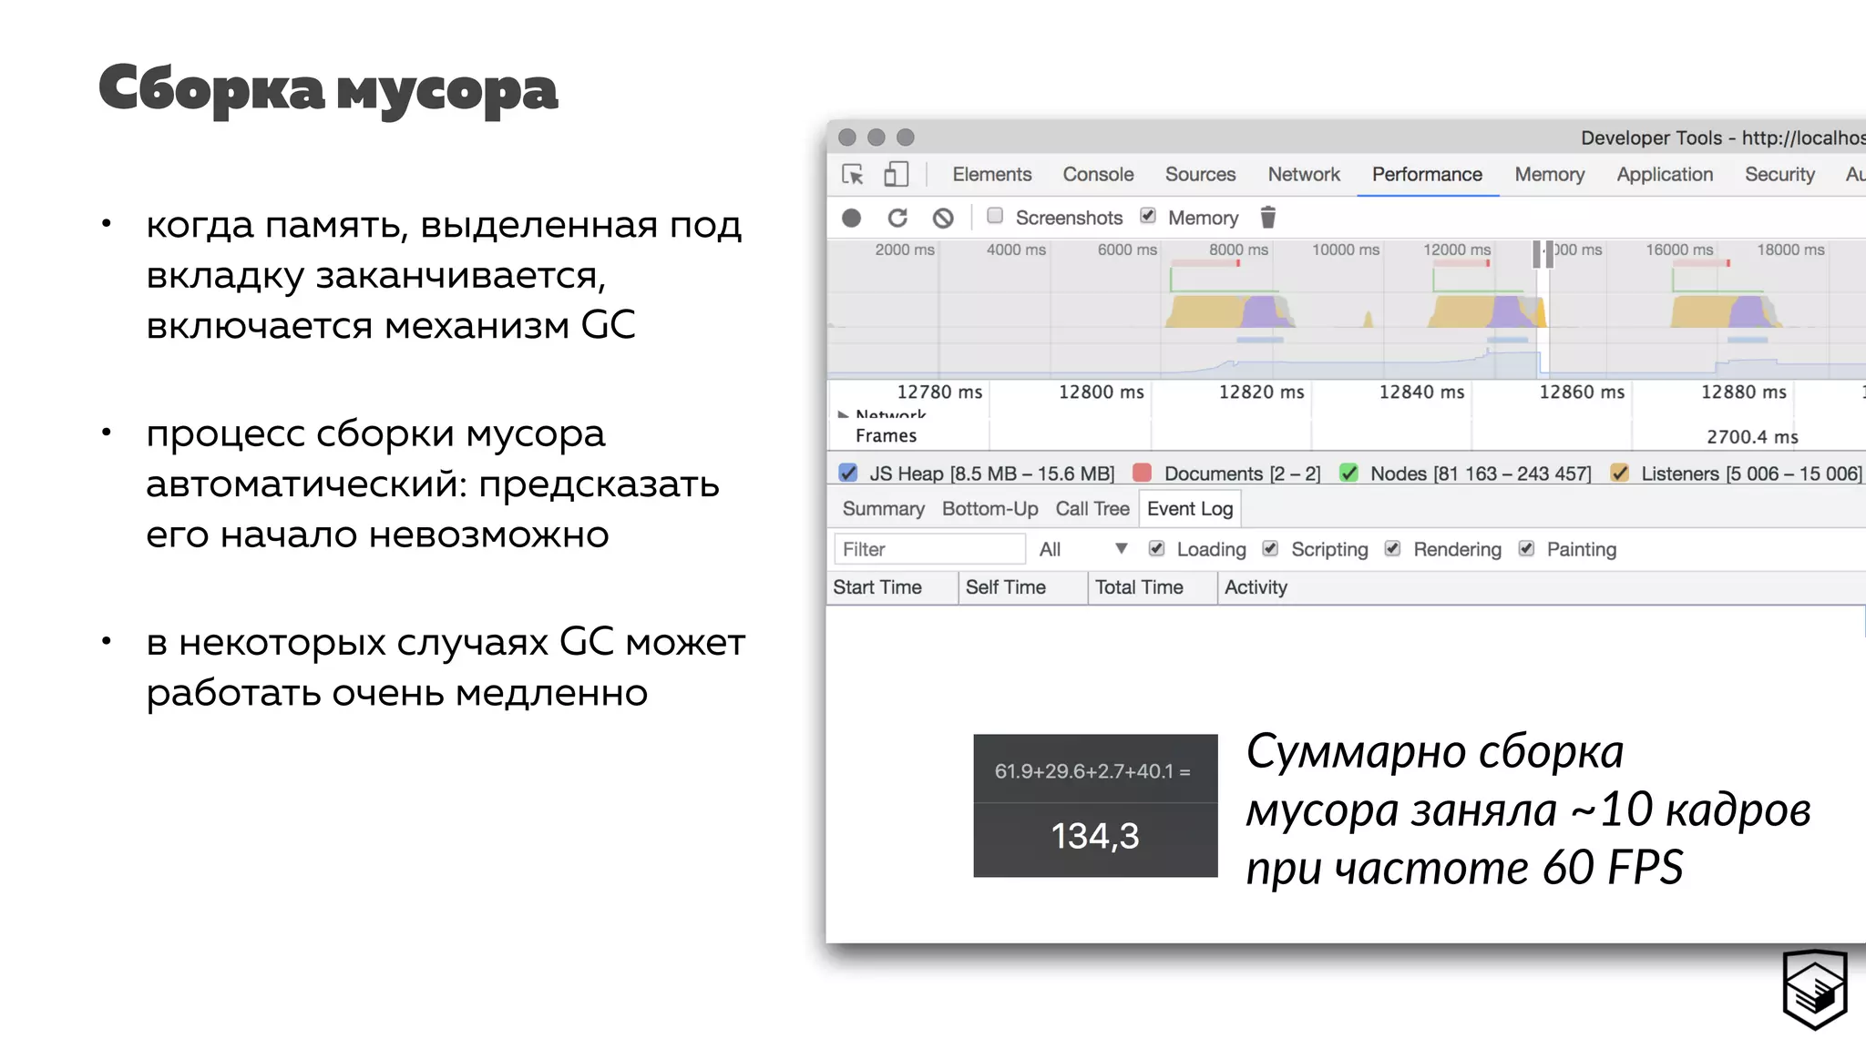Switch to the Call Tree tab

pyautogui.click(x=1092, y=508)
